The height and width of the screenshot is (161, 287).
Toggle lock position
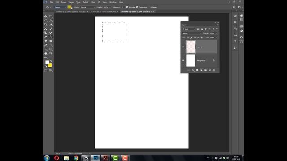click(195, 38)
